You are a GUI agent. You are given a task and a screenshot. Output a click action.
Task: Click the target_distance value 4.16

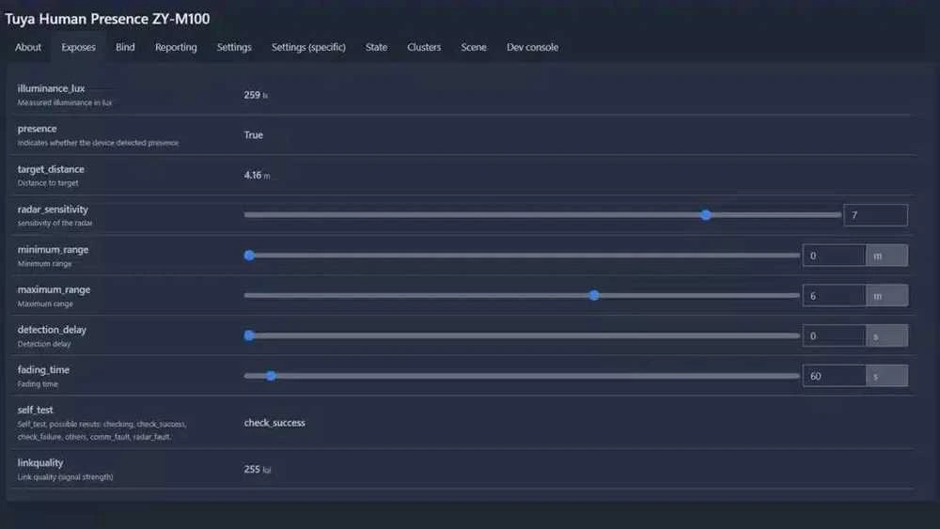[x=252, y=175]
